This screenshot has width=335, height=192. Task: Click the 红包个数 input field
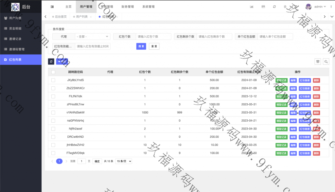(153, 37)
